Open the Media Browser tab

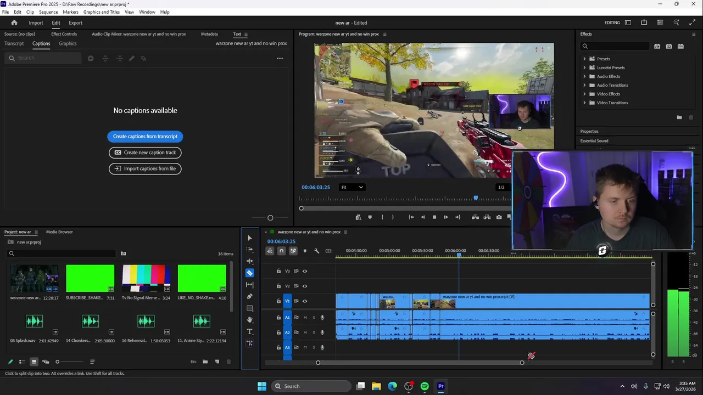click(x=59, y=232)
